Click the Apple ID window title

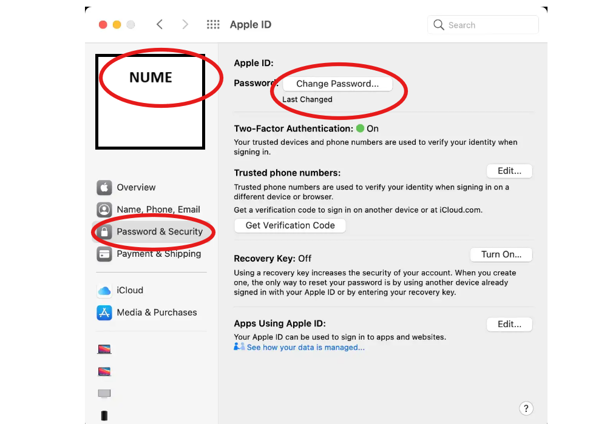[251, 24]
